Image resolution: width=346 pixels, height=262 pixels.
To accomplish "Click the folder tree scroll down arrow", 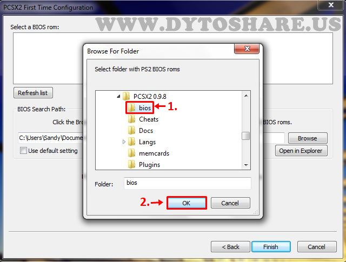I will (x=246, y=165).
